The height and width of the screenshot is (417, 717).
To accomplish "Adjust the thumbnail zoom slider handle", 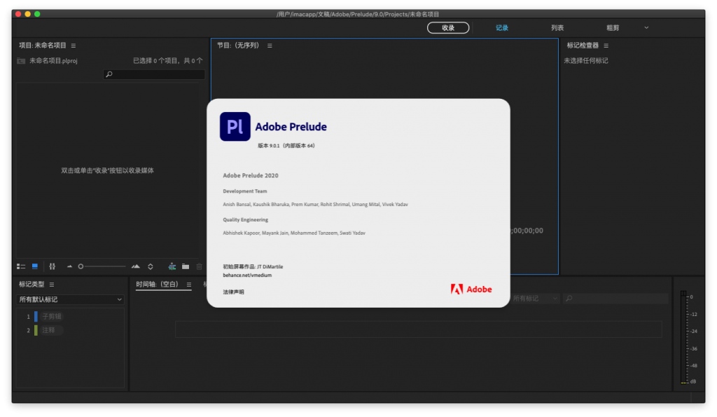I will [x=81, y=266].
